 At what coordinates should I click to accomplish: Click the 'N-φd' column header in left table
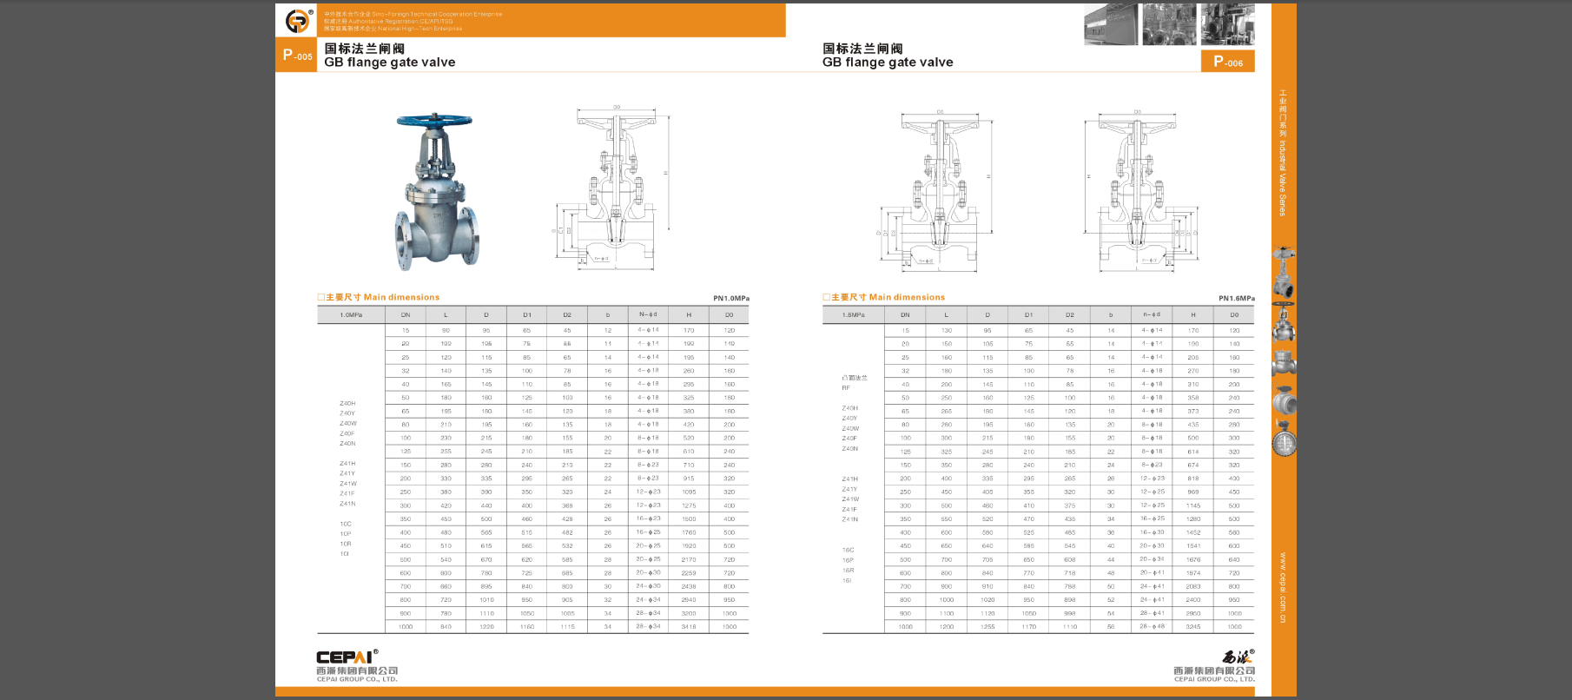click(x=648, y=315)
